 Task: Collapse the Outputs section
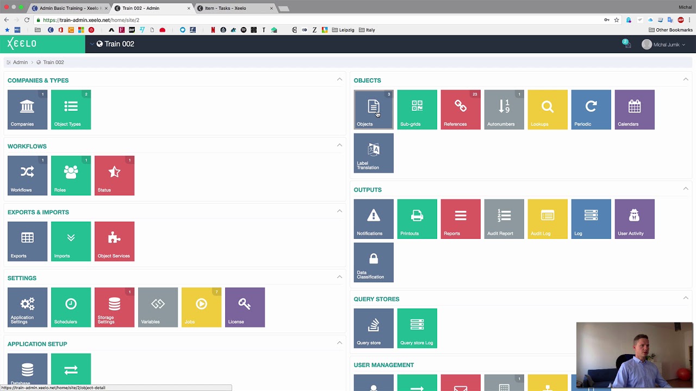click(x=686, y=188)
